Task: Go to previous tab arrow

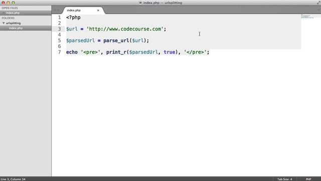Action: click(x=55, y=10)
